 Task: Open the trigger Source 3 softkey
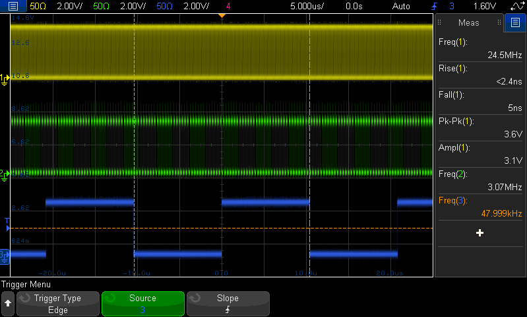[143, 304]
